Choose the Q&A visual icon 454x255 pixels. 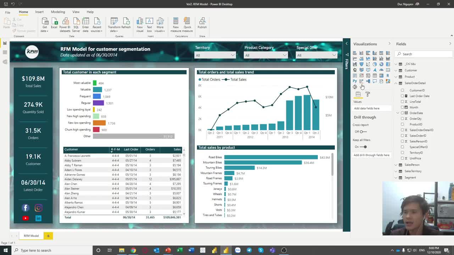coord(375,81)
